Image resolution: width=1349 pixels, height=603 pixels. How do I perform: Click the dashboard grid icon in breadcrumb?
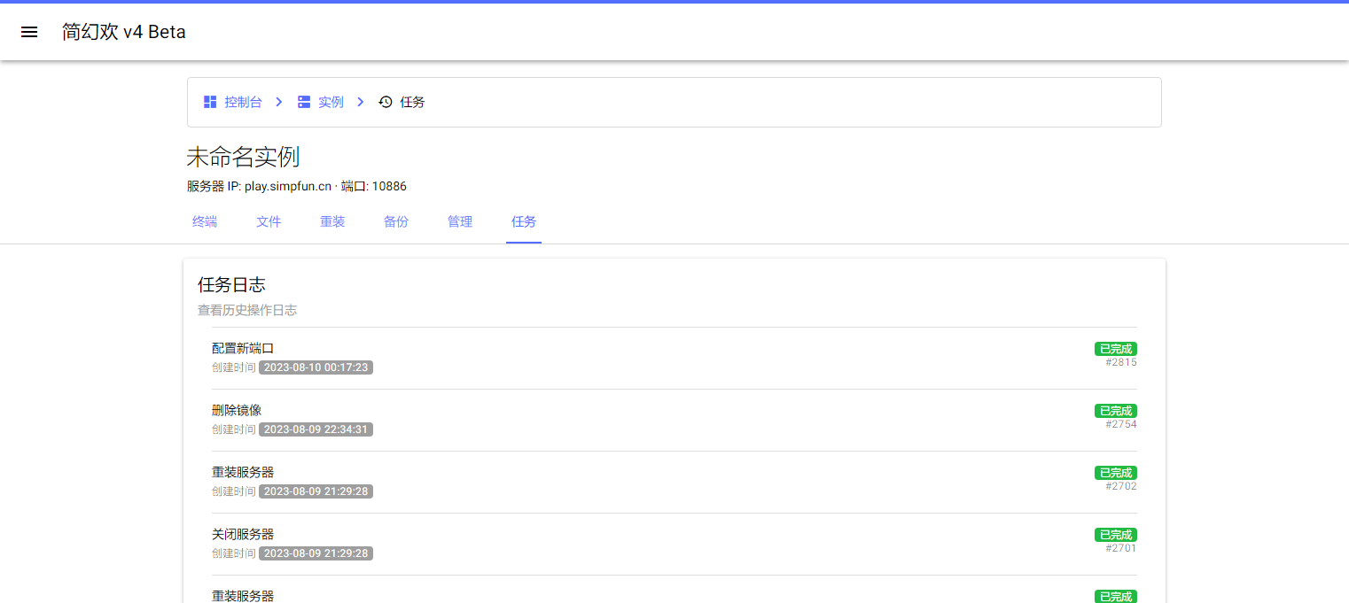point(210,102)
